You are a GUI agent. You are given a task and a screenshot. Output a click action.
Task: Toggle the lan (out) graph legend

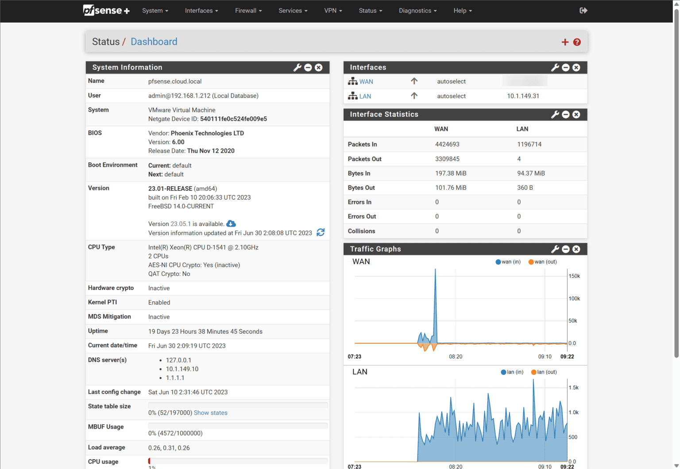[544, 372]
